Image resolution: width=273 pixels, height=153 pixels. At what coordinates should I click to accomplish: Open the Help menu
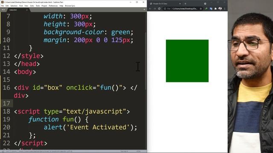tap(61, 6)
